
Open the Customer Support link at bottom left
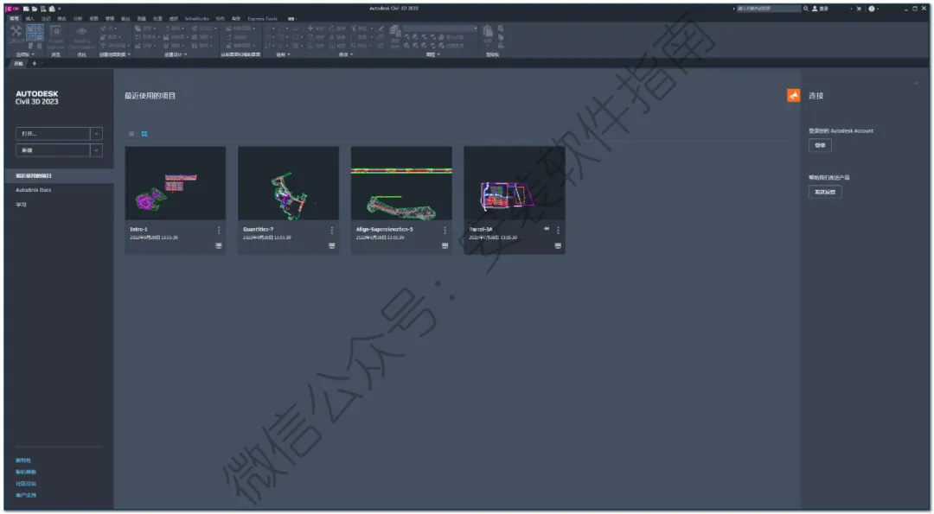26,496
